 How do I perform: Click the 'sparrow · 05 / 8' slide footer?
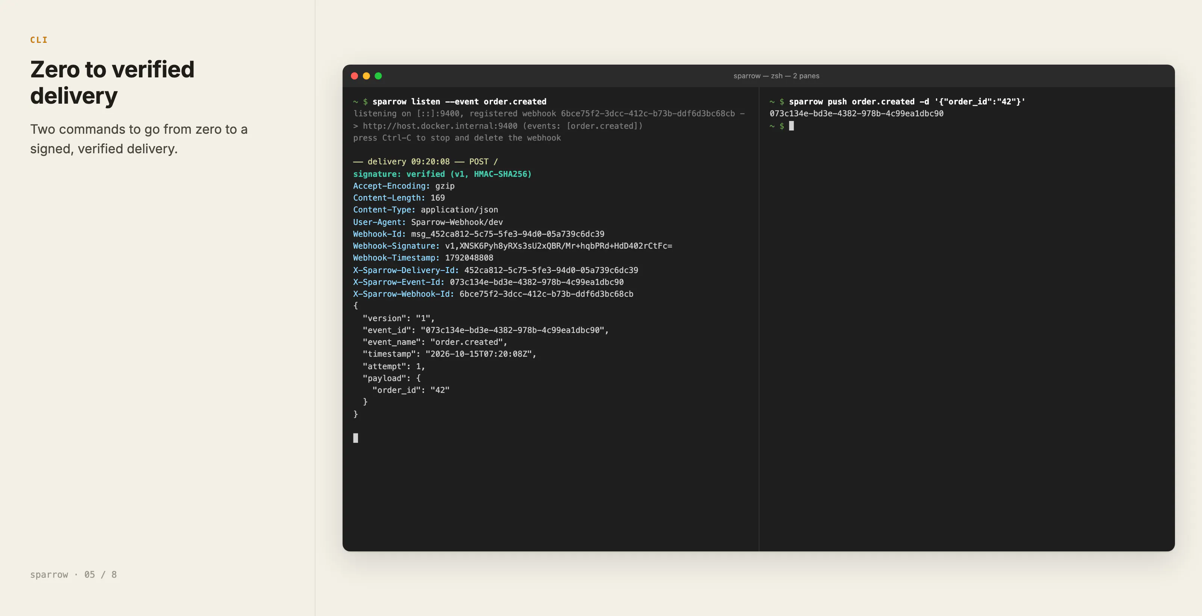[x=74, y=574]
